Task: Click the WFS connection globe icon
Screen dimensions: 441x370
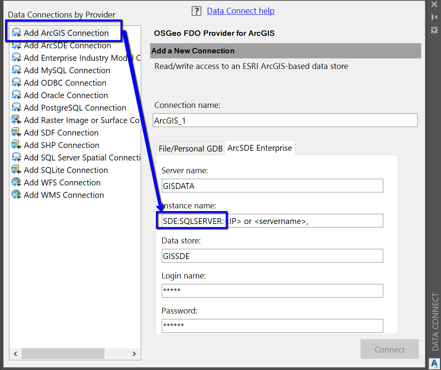Action: tap(16, 182)
